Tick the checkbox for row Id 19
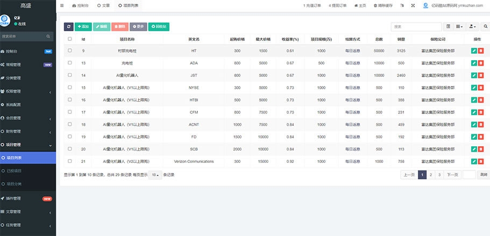This screenshot has height=236, width=490. tap(69, 137)
